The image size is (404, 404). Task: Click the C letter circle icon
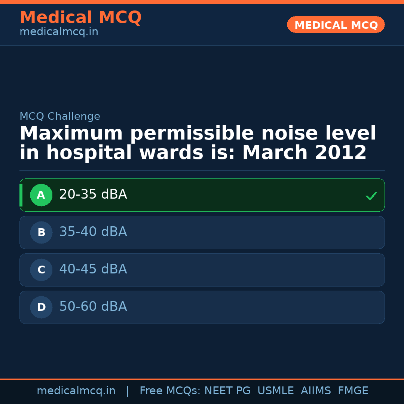pos(41,270)
